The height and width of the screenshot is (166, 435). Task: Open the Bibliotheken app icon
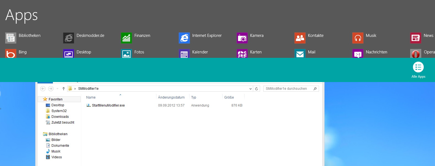point(11,38)
